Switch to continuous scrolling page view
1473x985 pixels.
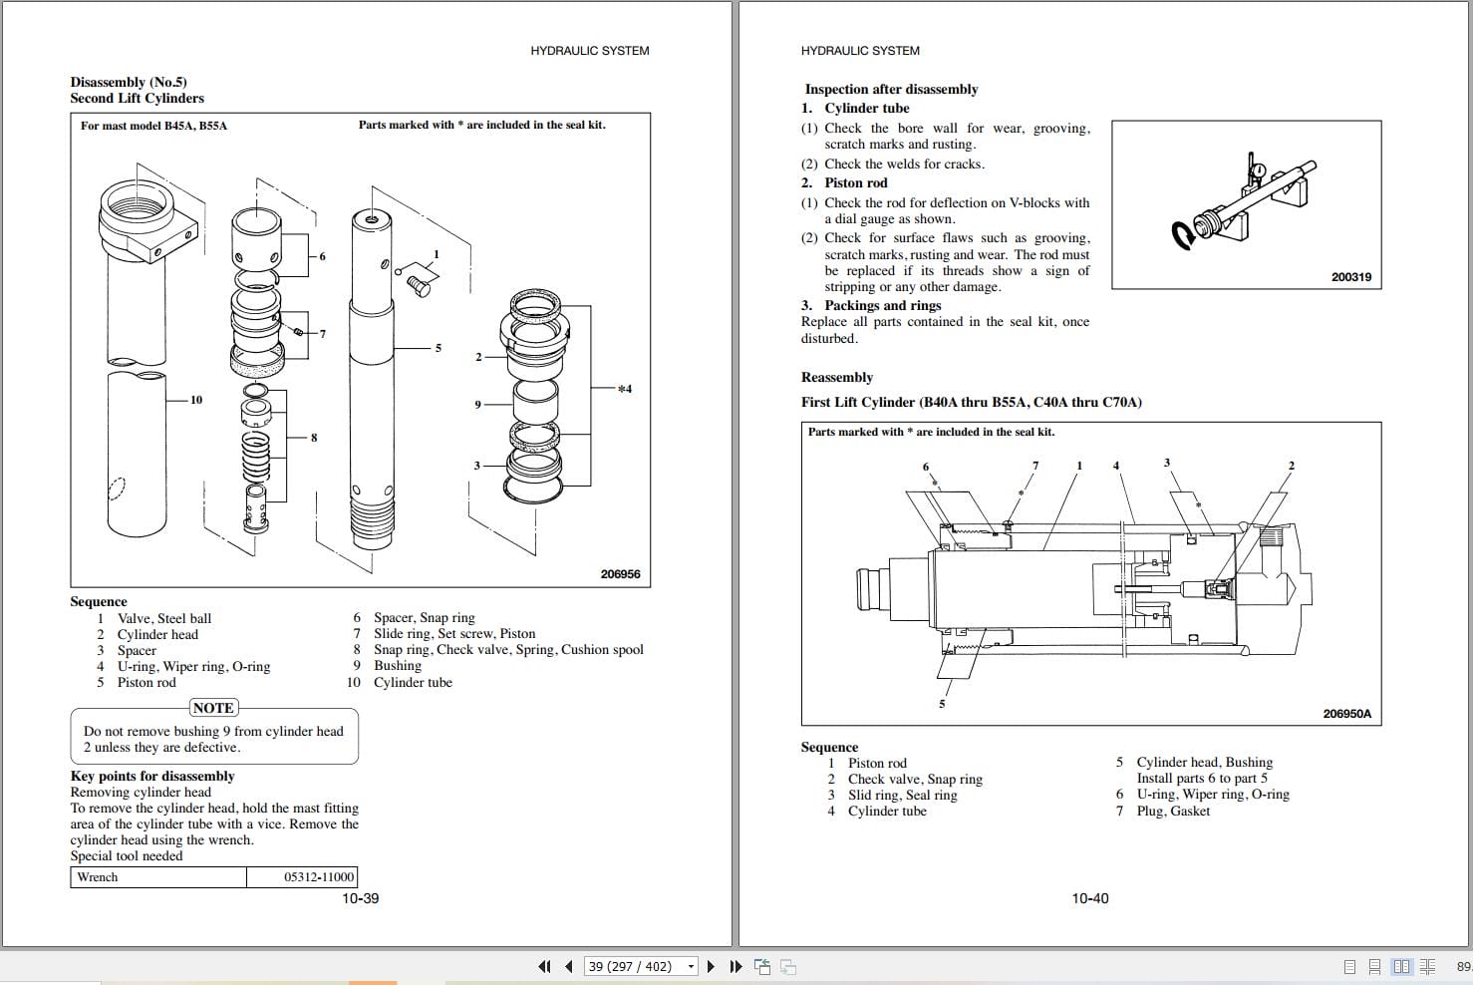click(x=1374, y=966)
